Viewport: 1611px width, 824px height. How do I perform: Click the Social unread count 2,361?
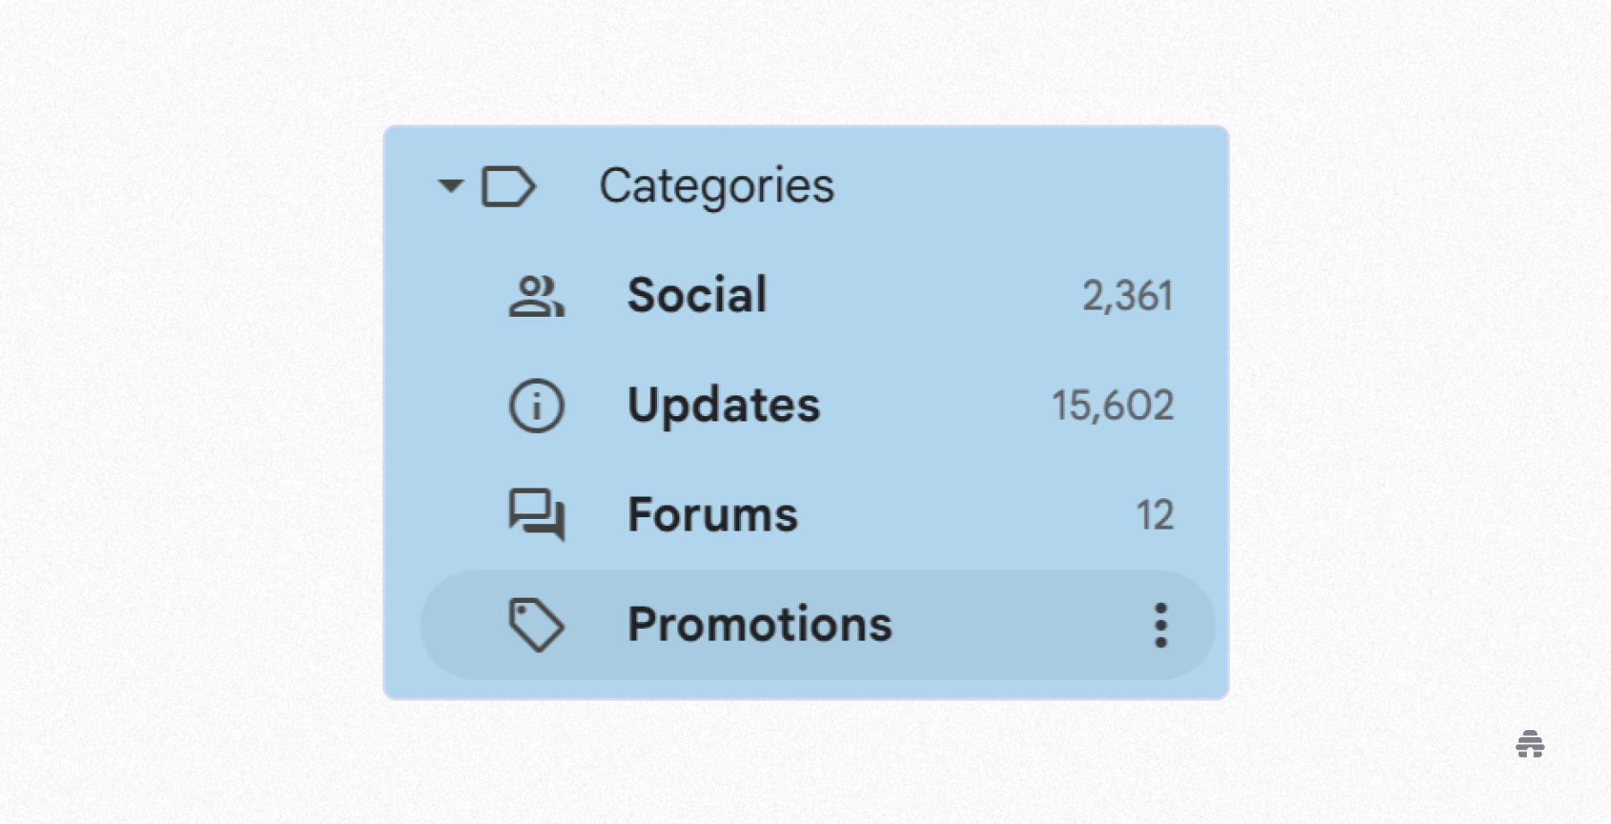1129,295
